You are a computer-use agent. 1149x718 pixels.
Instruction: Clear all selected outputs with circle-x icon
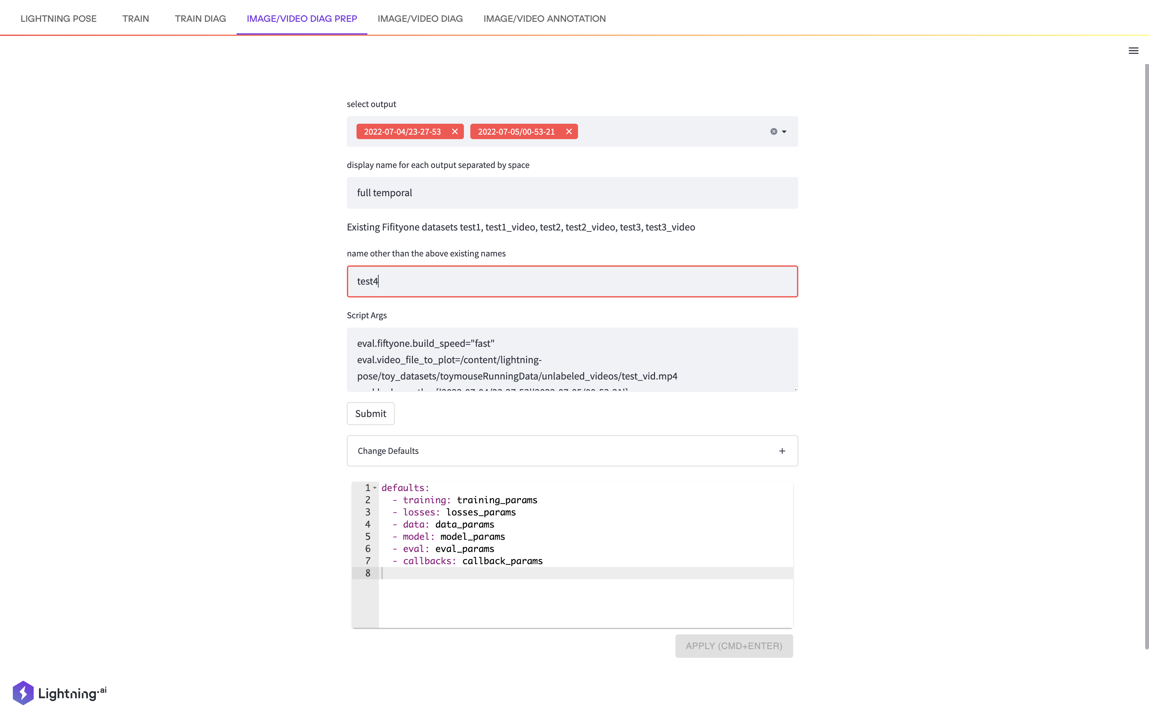point(774,131)
